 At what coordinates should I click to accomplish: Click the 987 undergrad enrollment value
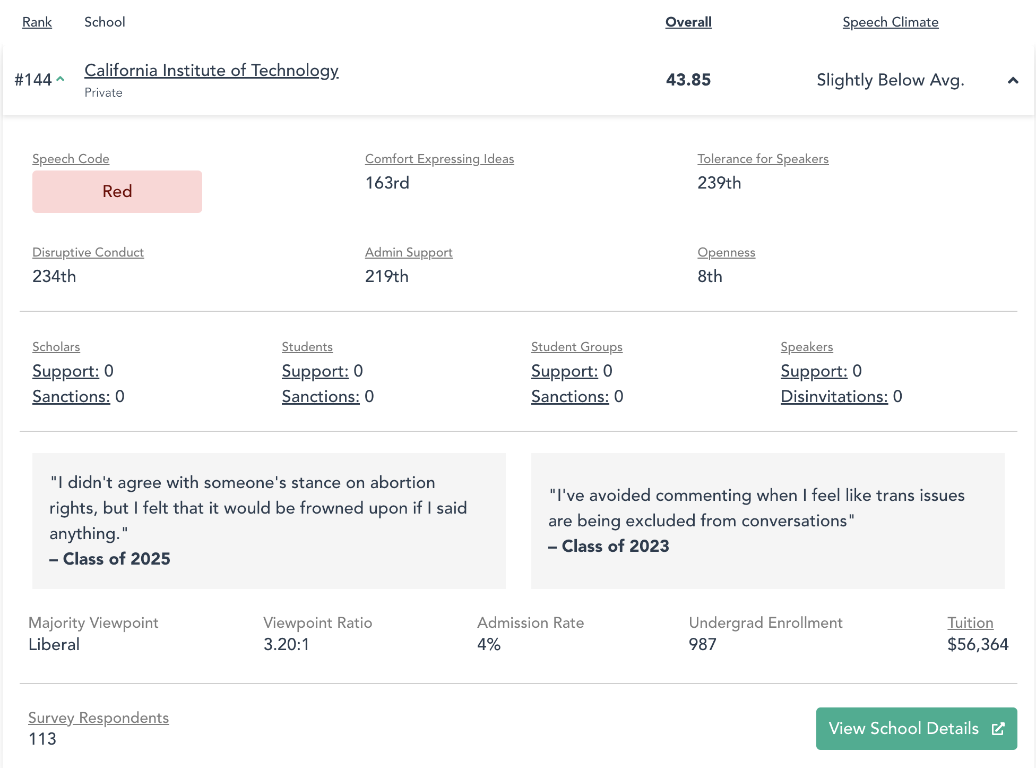[703, 644]
